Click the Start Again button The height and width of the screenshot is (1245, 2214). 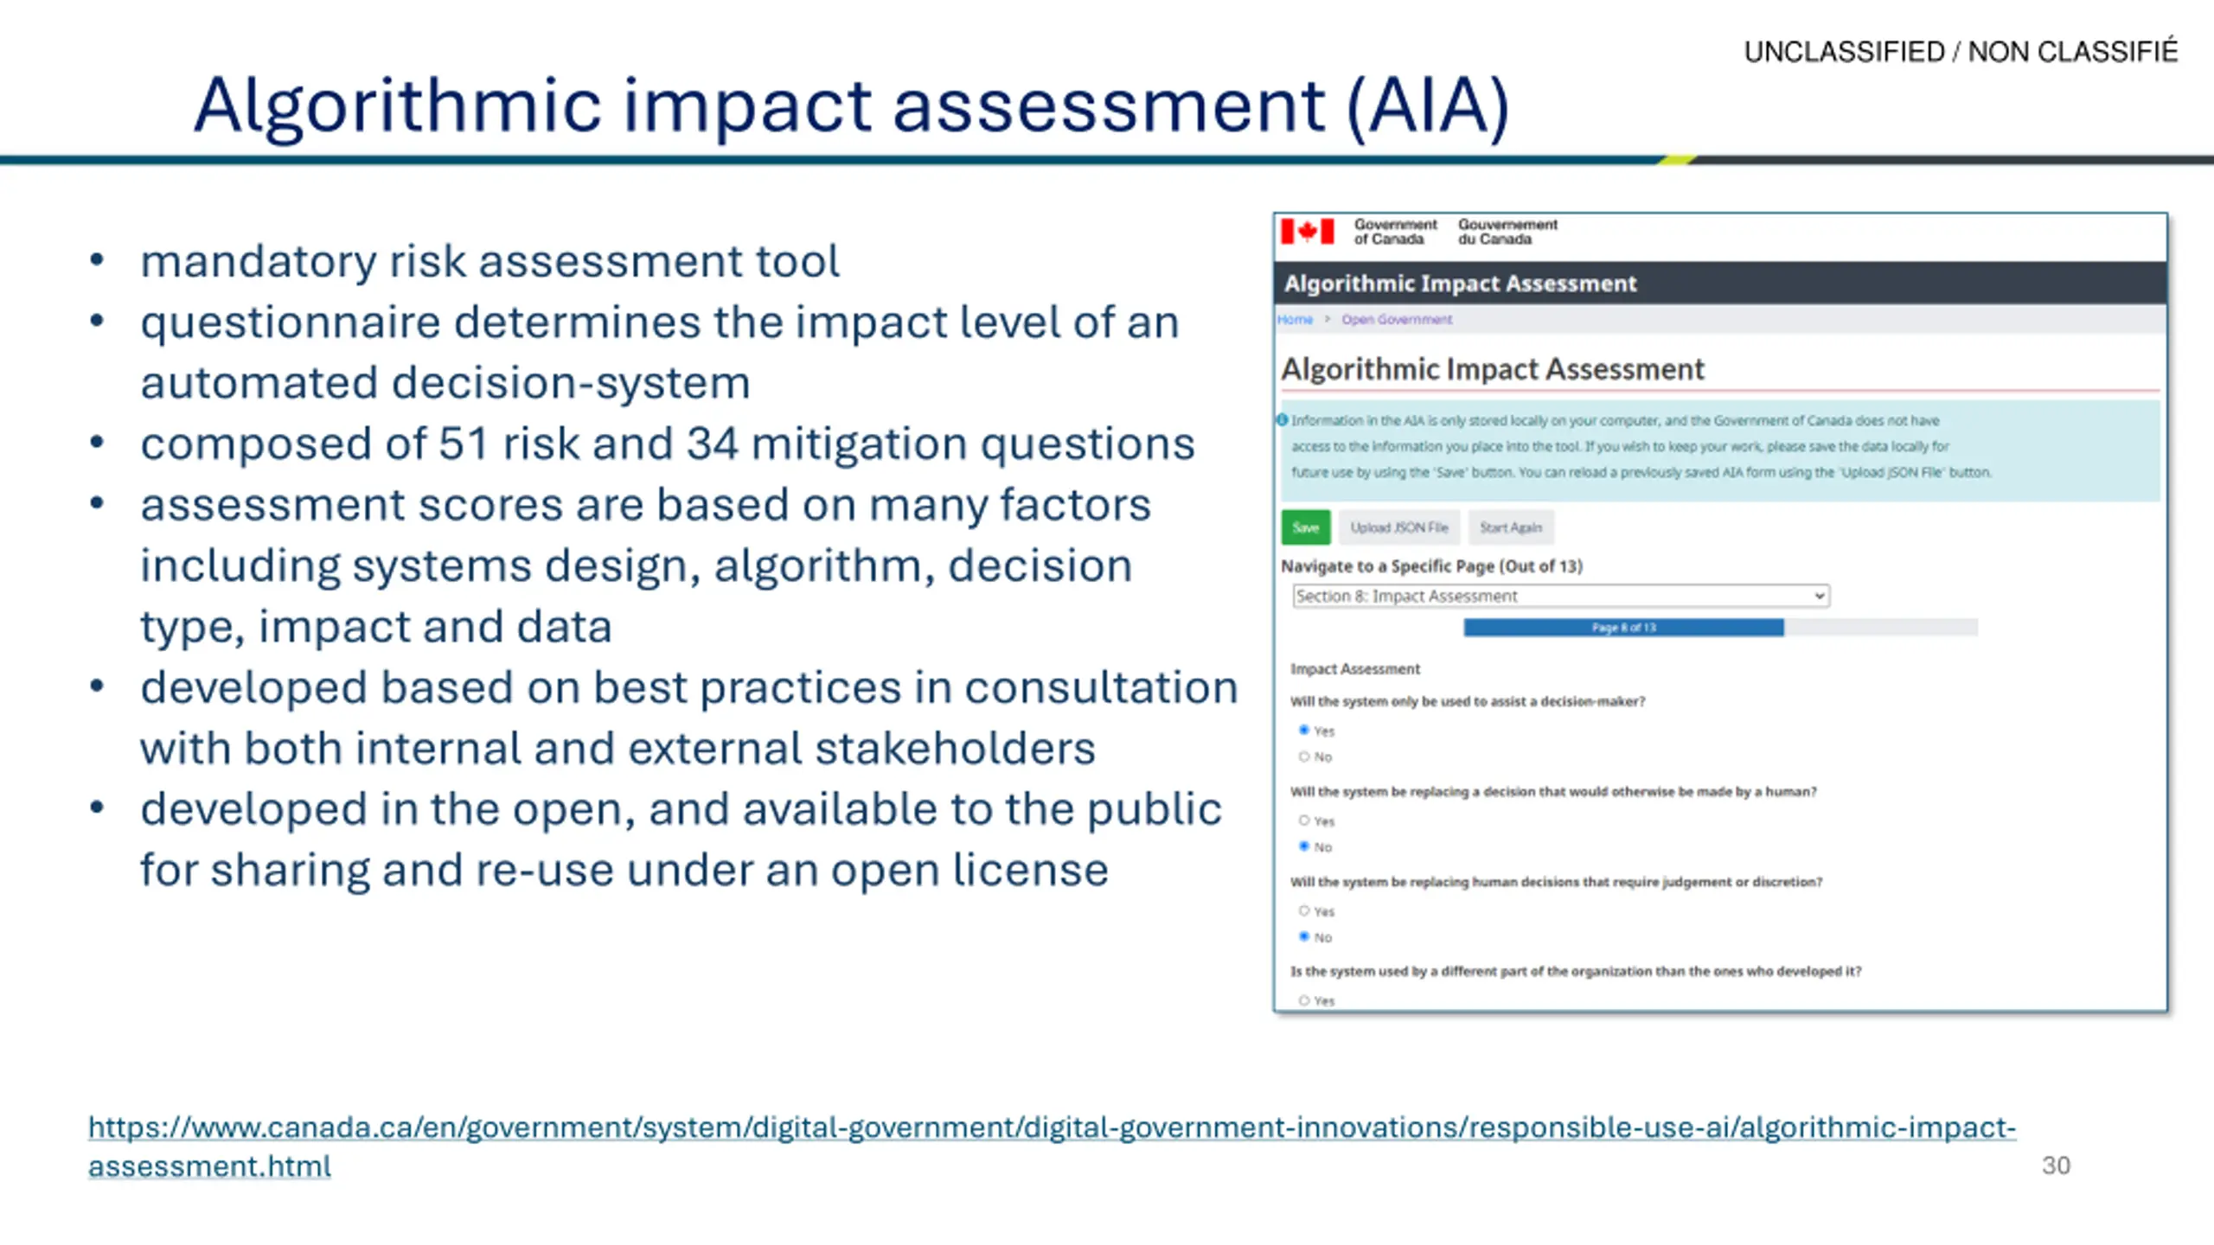coord(1511,527)
